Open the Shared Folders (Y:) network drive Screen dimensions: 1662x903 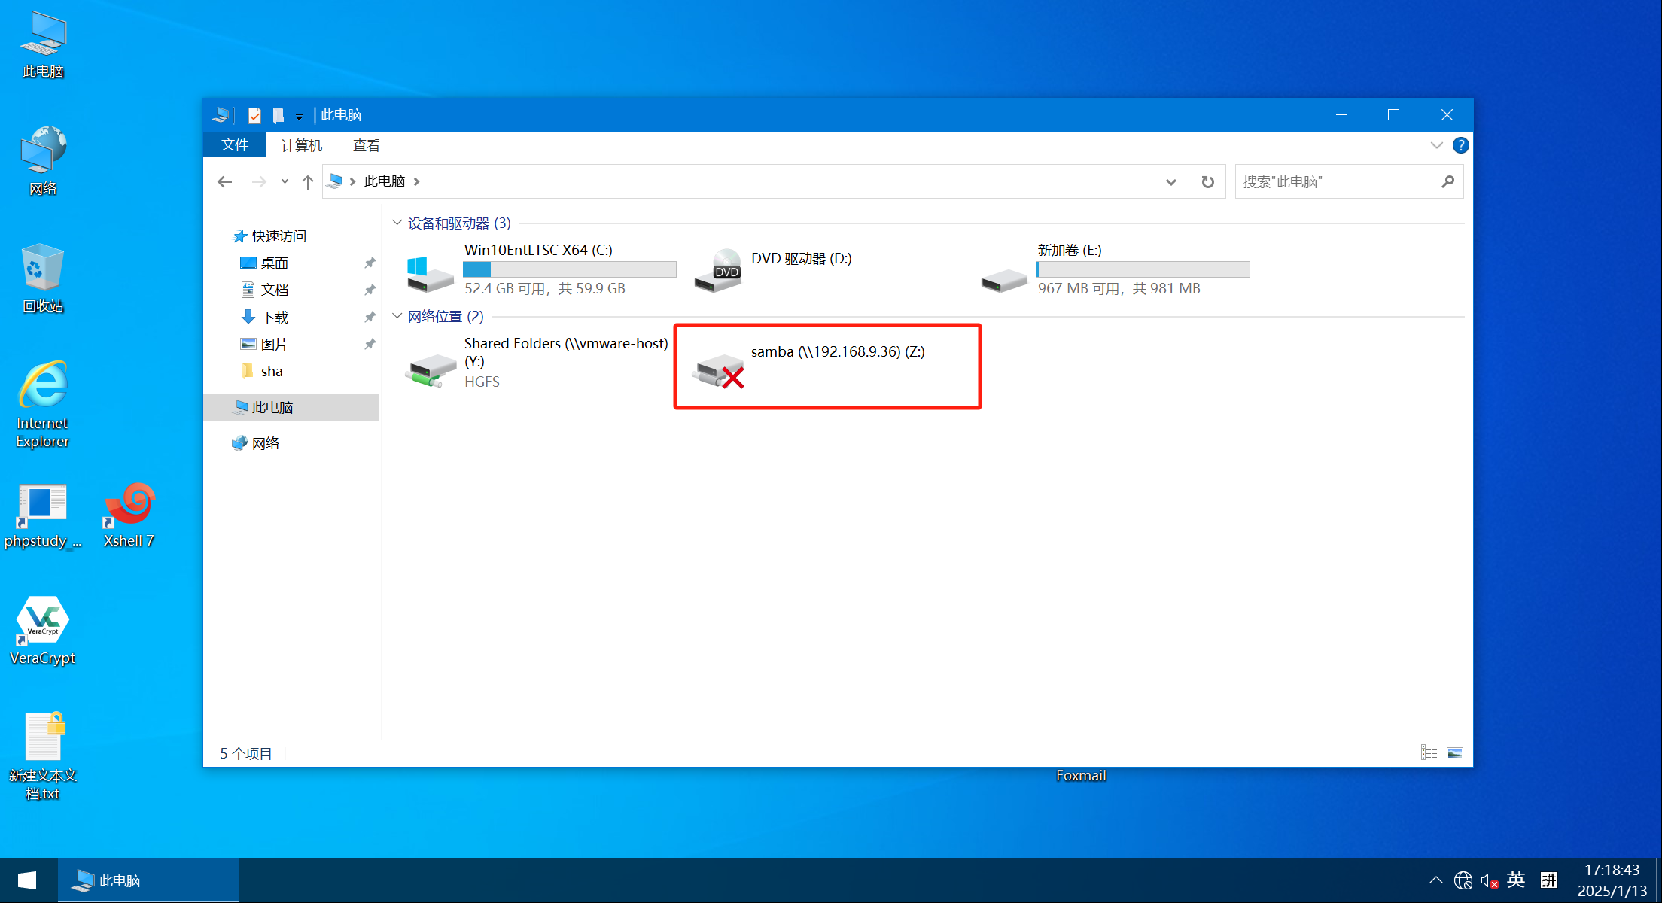tap(431, 369)
